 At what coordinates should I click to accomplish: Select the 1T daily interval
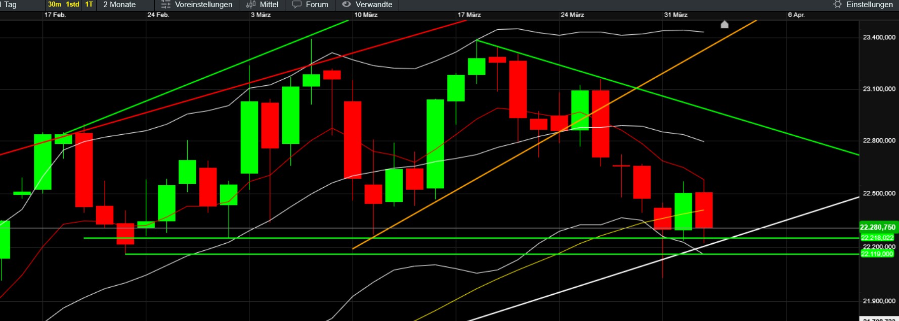(89, 4)
